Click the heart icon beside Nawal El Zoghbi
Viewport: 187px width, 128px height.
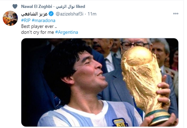[15, 6]
